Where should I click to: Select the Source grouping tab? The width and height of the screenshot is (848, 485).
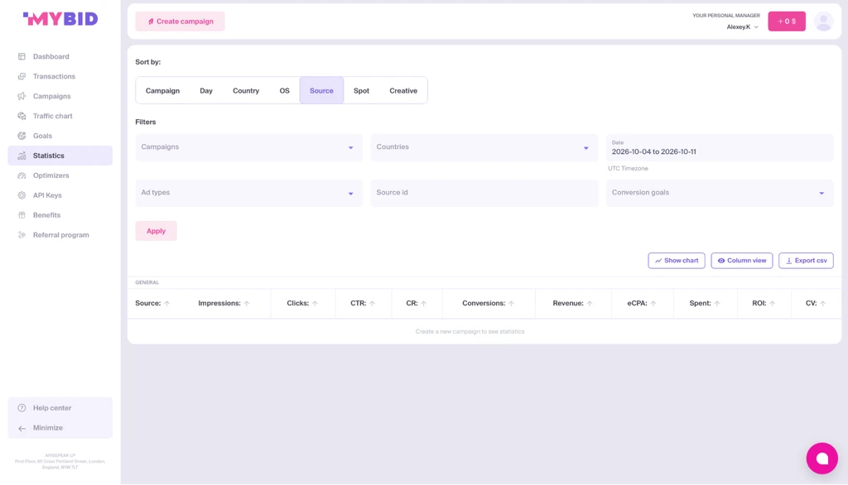(321, 91)
